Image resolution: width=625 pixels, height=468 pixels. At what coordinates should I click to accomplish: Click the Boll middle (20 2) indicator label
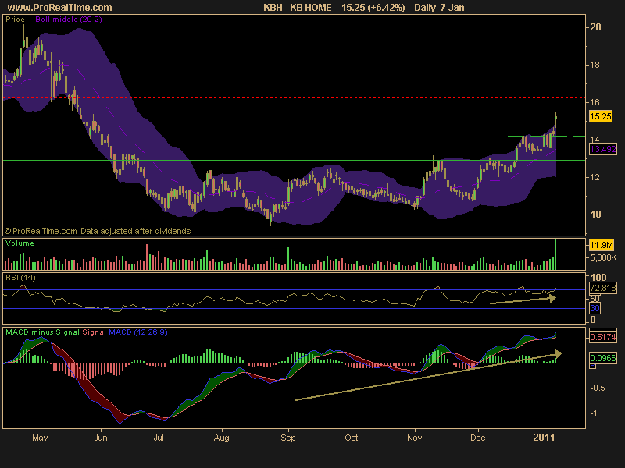(69, 19)
